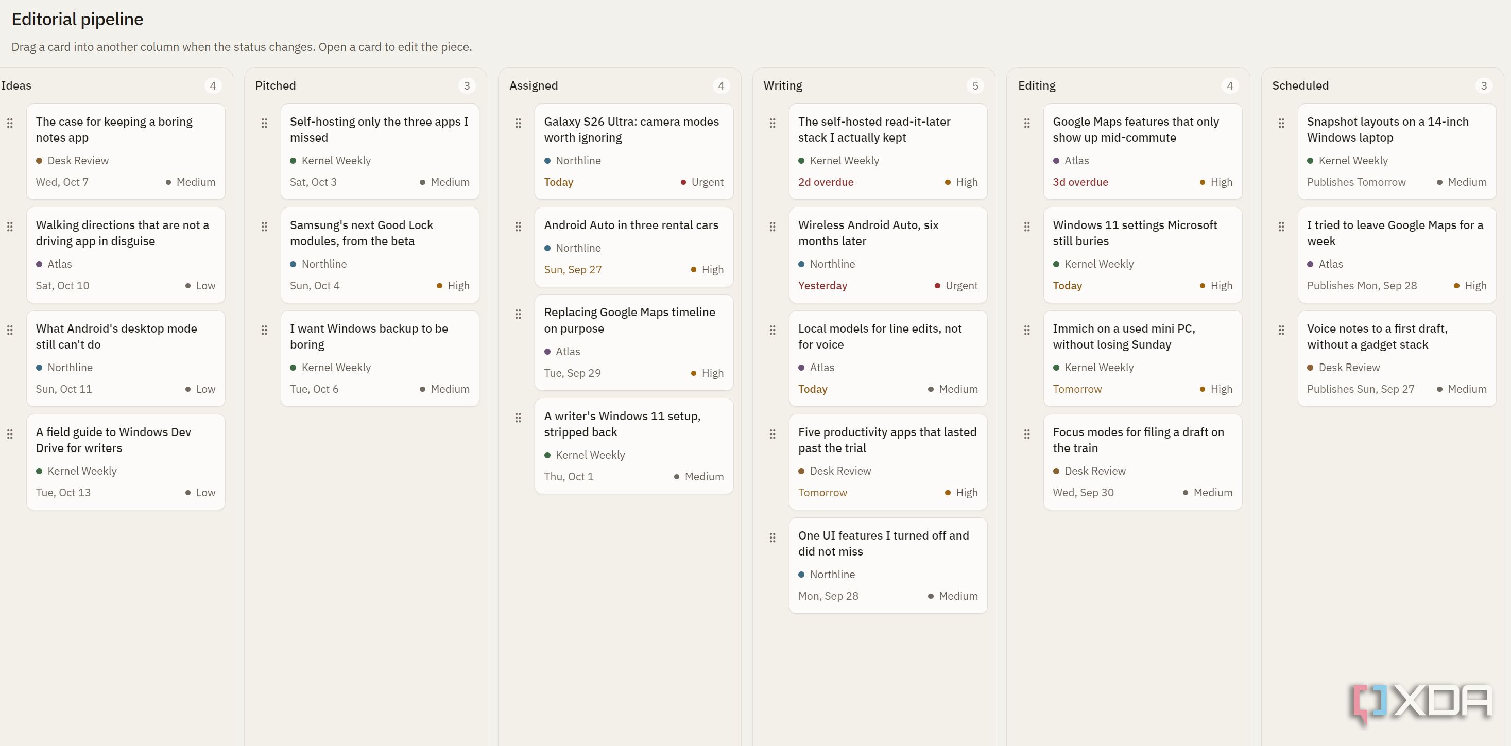The height and width of the screenshot is (746, 1511).
Task: Click the 'Editorial pipeline' page heading
Action: click(x=77, y=20)
